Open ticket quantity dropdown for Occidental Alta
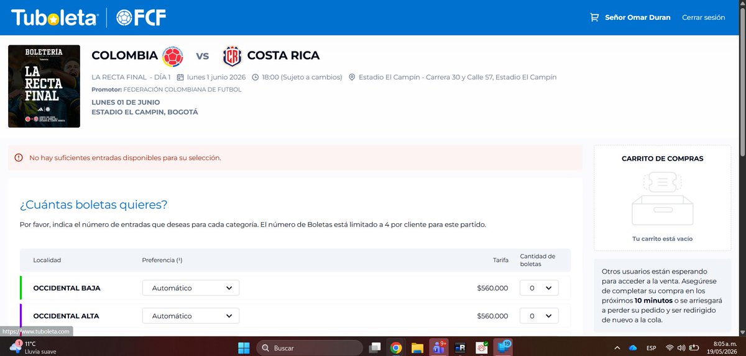 coord(539,316)
